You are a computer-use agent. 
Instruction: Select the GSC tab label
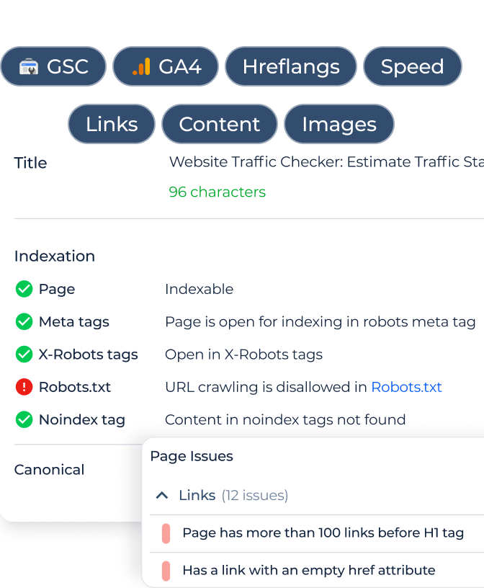(x=67, y=67)
